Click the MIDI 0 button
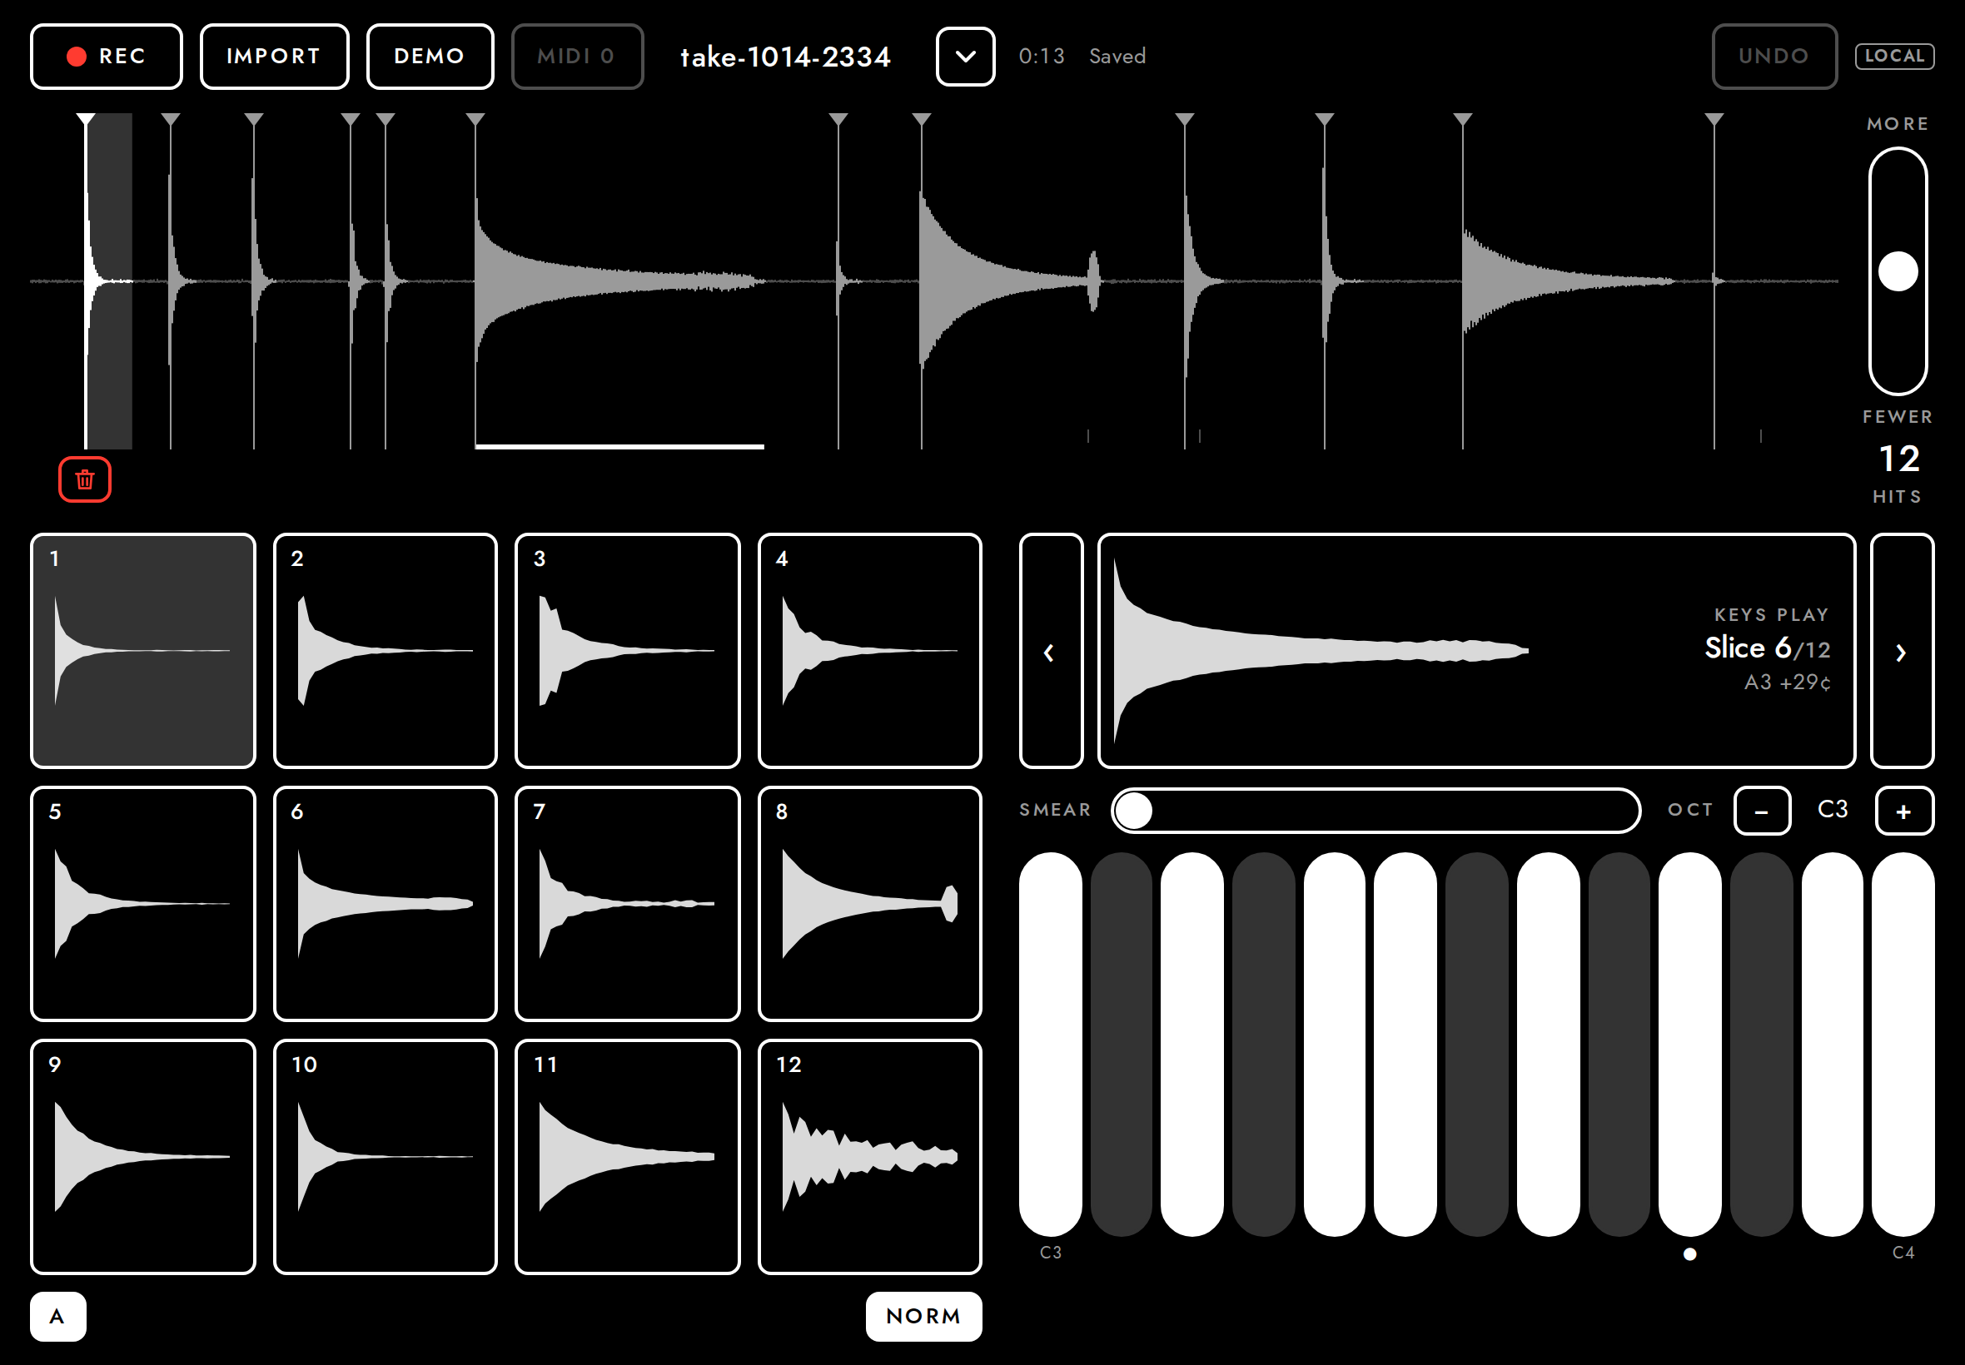The width and height of the screenshot is (1965, 1365). click(x=576, y=57)
